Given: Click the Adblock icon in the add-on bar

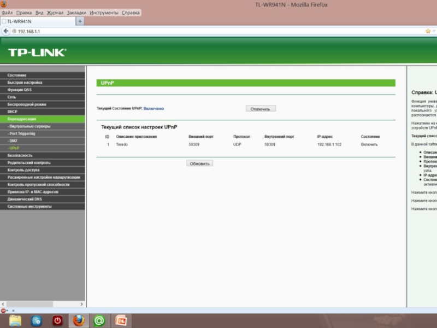Looking at the screenshot, I should coord(3,310).
